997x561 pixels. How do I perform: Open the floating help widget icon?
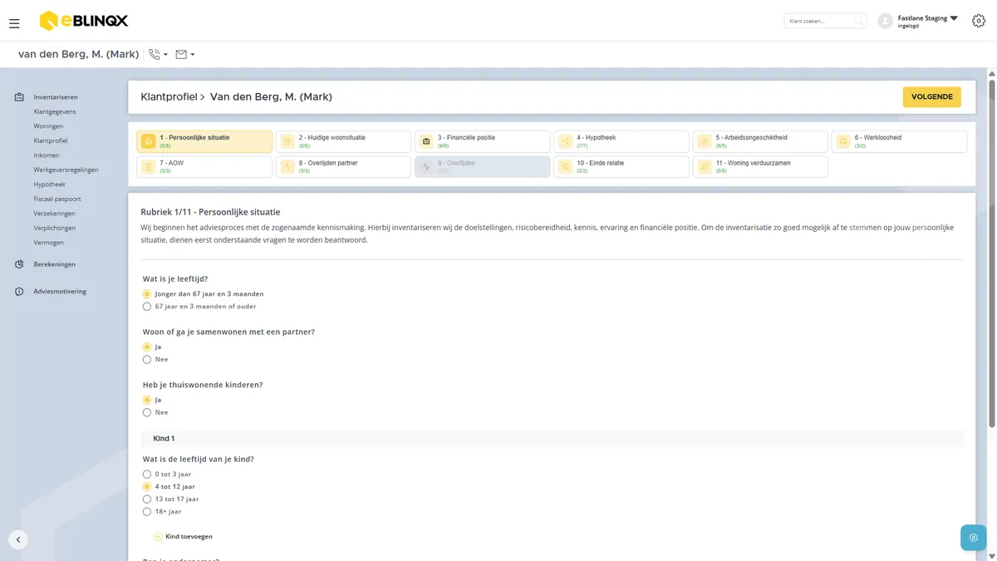click(x=973, y=538)
